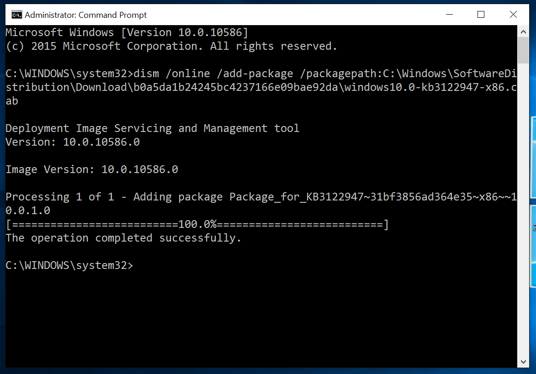536x374 pixels.
Task: Open the Command Prompt system menu icon
Action: (16, 15)
